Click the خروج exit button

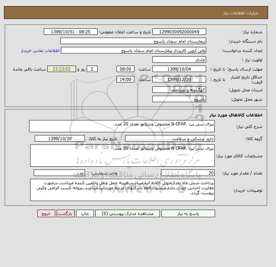46,214
